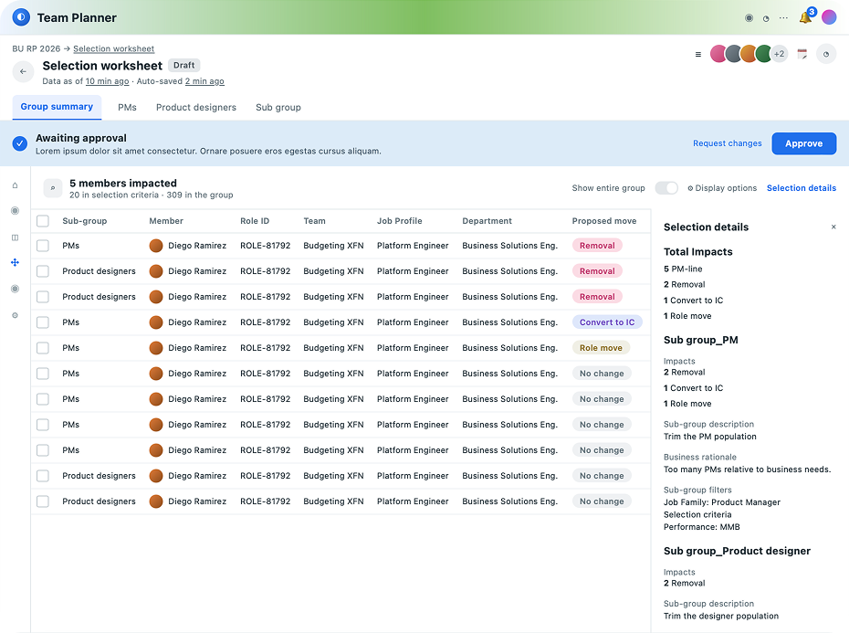
Task: Click the back arrow beside Selection worksheet
Action: tap(24, 71)
